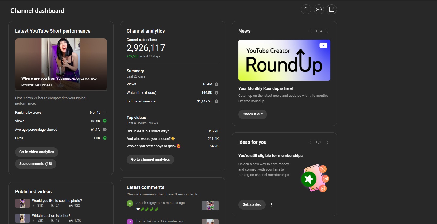Click the grey down arrow next to 61.1%
Image resolution: width=437 pixels, height=224 pixels.
pyautogui.click(x=105, y=129)
